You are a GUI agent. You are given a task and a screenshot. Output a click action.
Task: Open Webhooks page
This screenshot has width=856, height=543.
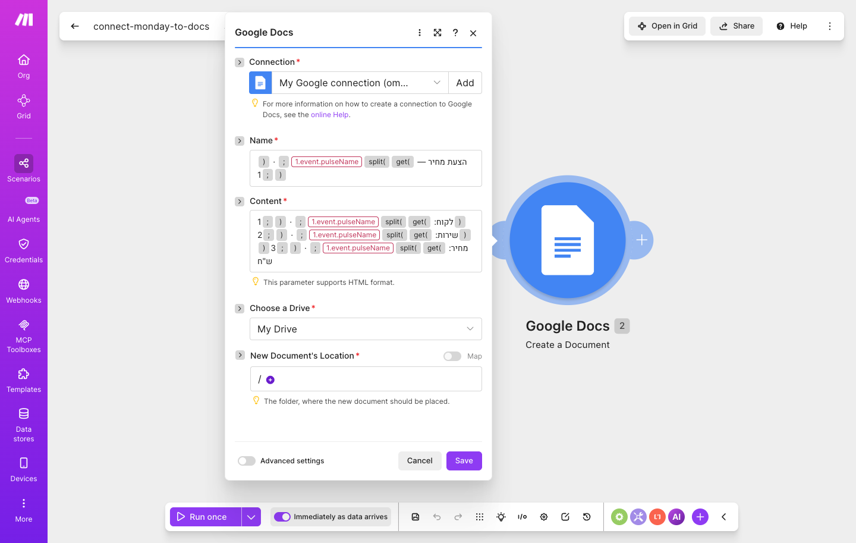coord(24,290)
